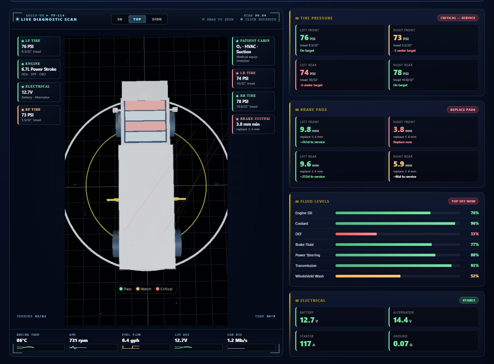Select the SIDE view tab
This screenshot has width=494, height=364.
(x=157, y=19)
